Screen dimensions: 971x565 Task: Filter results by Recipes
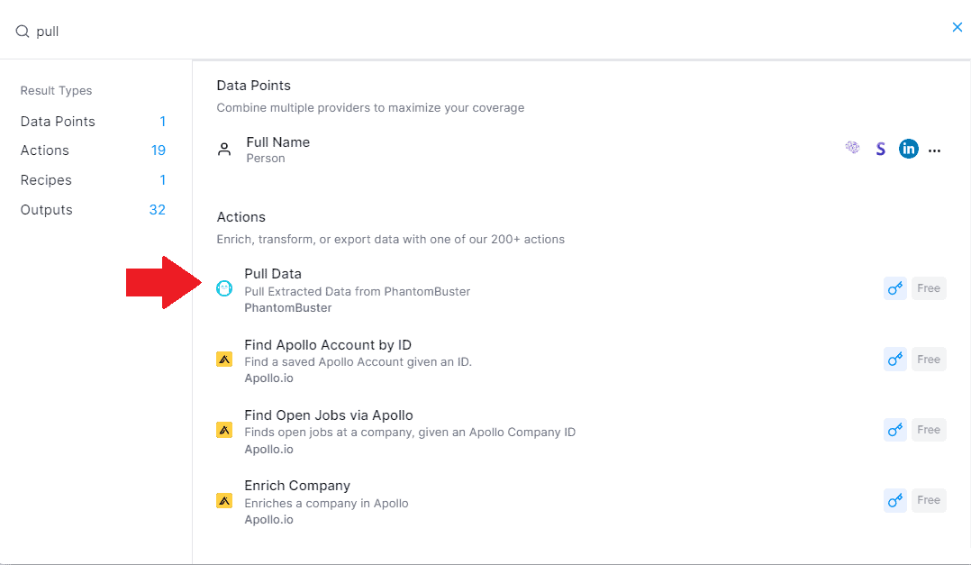click(x=93, y=180)
